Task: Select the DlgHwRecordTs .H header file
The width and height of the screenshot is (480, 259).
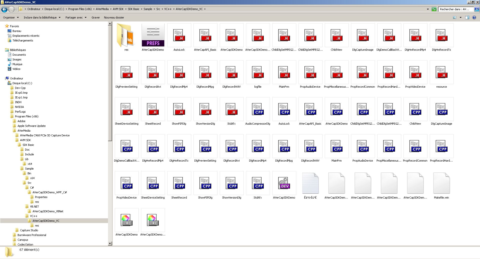Action: coord(442,35)
